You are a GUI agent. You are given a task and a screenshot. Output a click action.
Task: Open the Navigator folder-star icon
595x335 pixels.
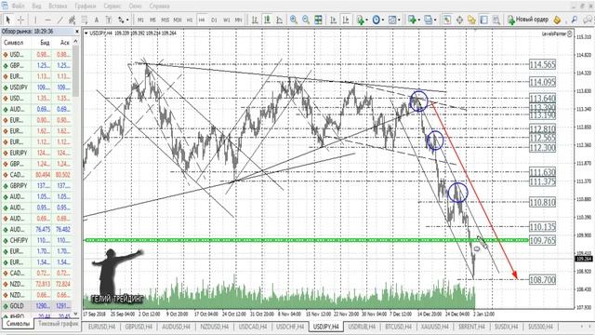tap(471, 20)
